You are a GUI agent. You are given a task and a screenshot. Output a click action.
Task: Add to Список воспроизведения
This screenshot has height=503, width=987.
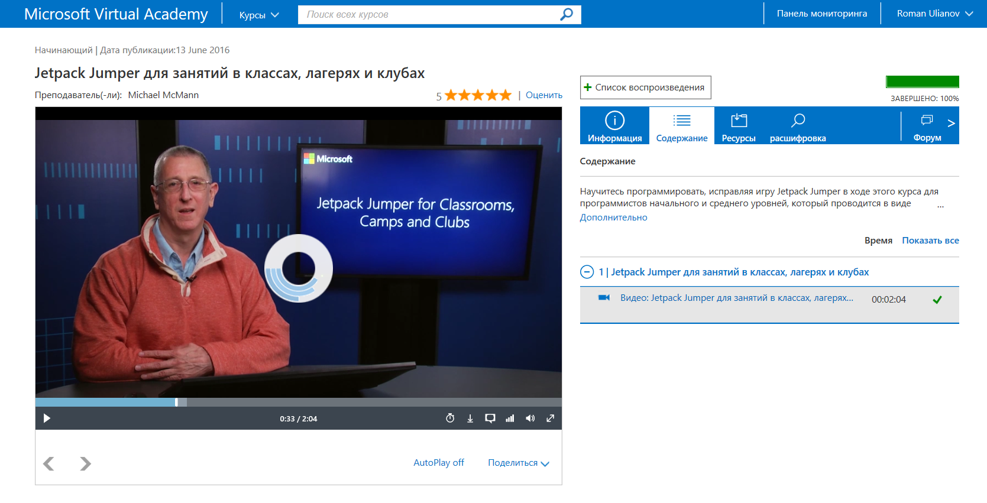click(x=645, y=87)
